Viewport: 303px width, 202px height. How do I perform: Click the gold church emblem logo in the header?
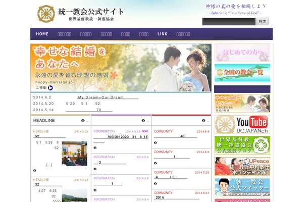46,14
